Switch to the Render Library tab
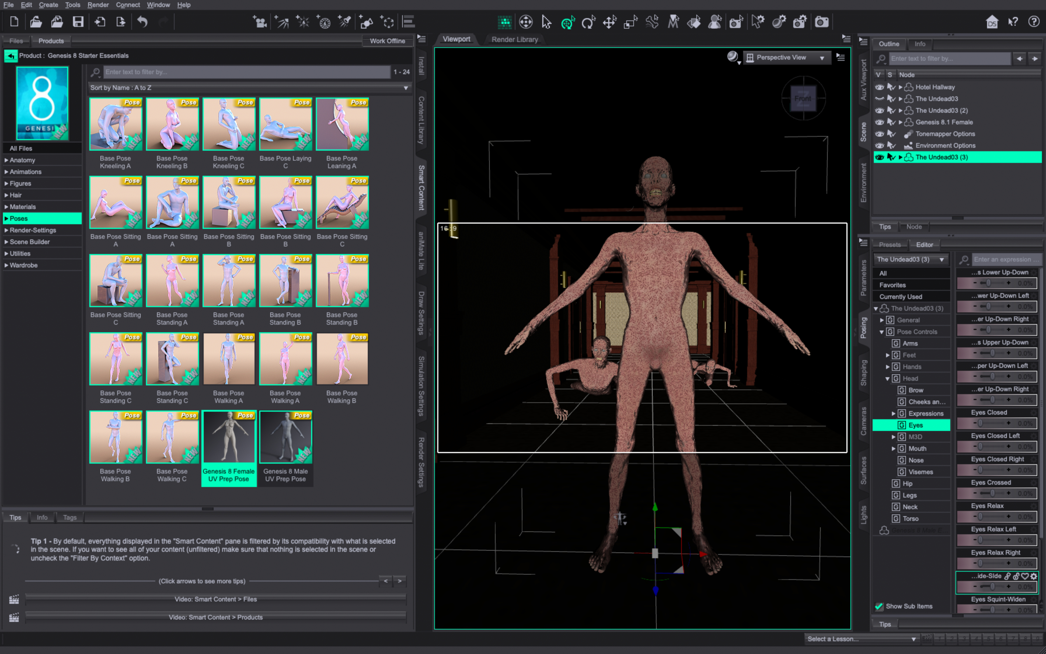The image size is (1046, 654). [514, 39]
